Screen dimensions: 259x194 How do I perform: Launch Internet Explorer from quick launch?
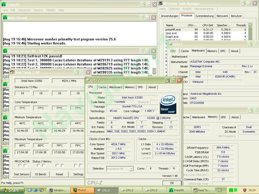(x=36, y=190)
